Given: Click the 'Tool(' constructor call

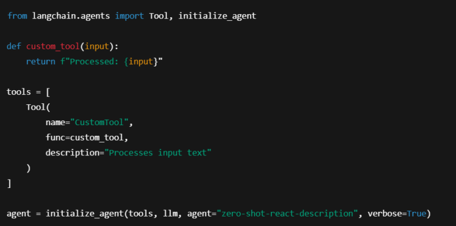Looking at the screenshot, I should (39, 107).
